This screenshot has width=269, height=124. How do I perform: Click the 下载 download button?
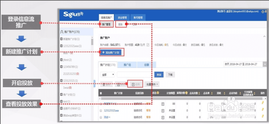click(x=170, y=75)
